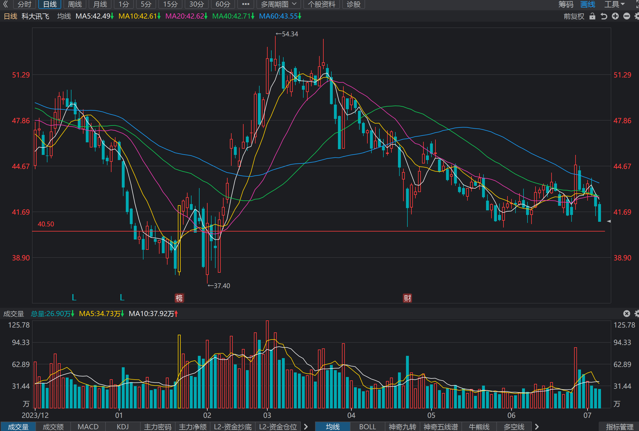Select the 5分 period tab
The height and width of the screenshot is (431, 639).
[146, 4]
